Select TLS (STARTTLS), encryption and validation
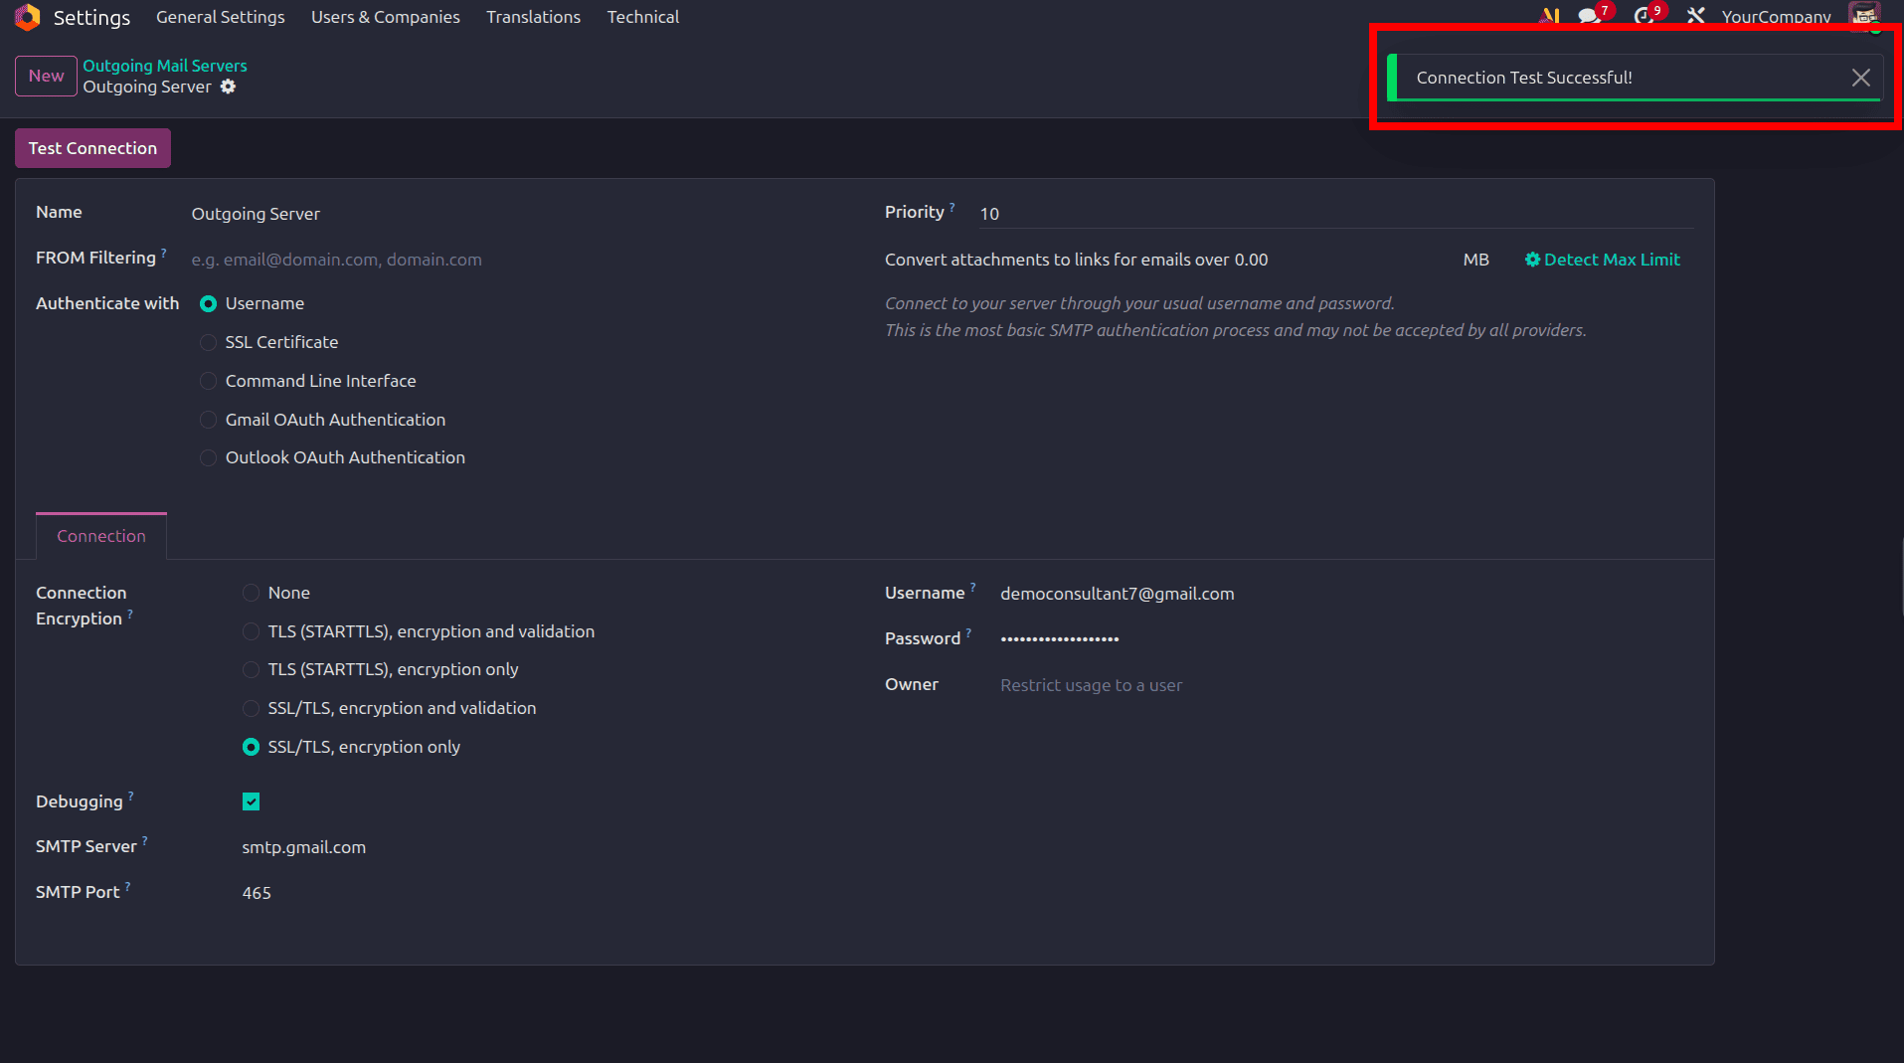This screenshot has width=1904, height=1063. pos(251,631)
